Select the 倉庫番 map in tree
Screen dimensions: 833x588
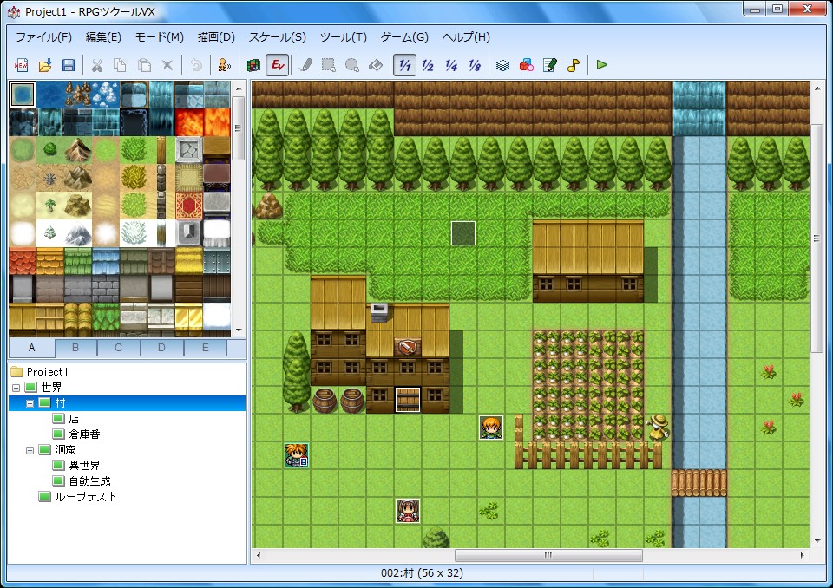pos(84,434)
